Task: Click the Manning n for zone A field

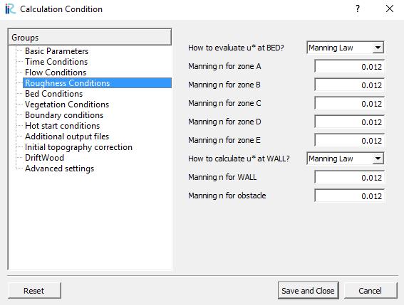Action: [x=349, y=66]
